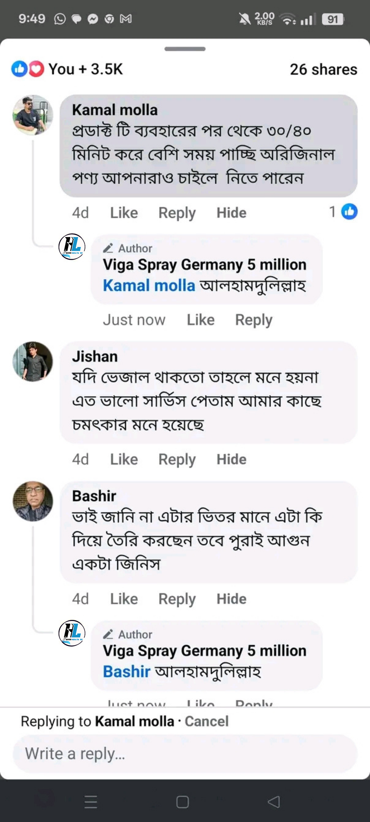
Task: Cancel replying to Kamal molla
Action: tap(207, 721)
